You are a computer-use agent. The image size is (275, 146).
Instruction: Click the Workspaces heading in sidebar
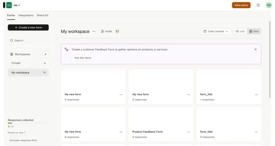[22, 54]
